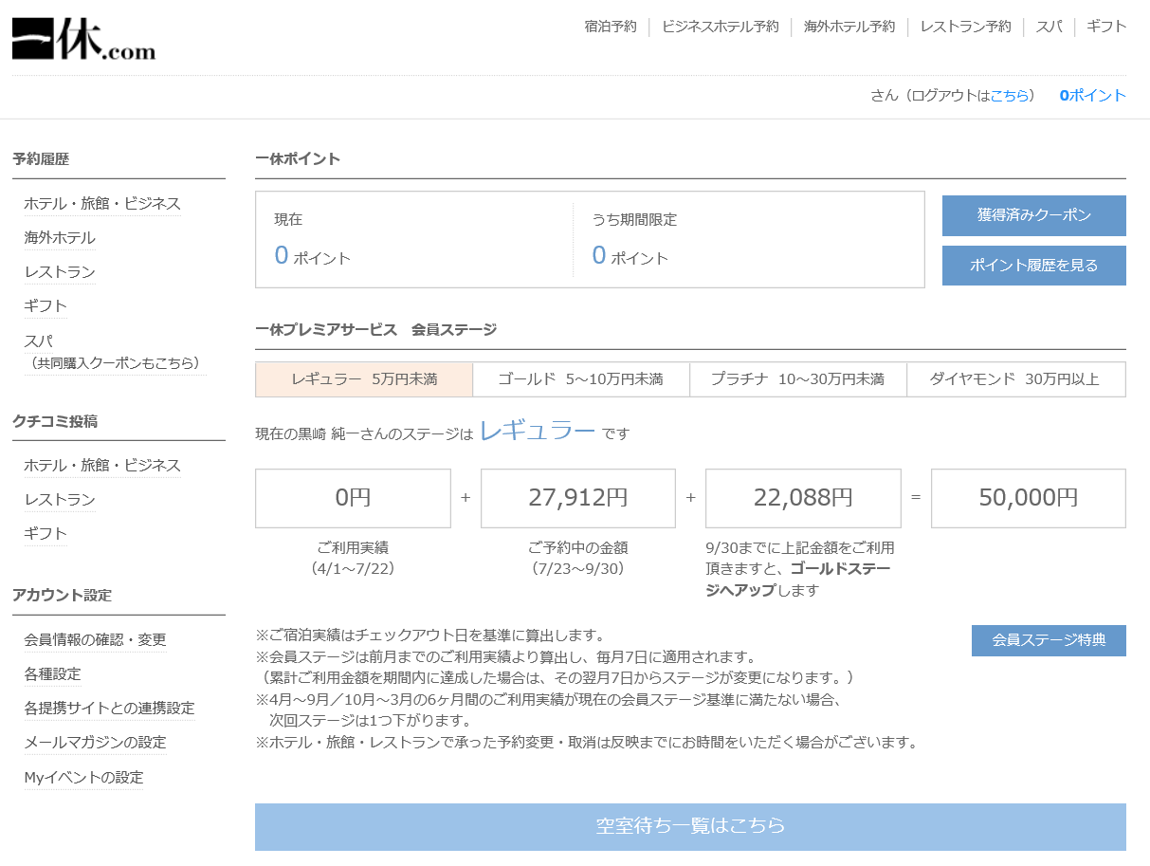Select the ダイヤモンド 30万円以上 stage cell

pyautogui.click(x=1015, y=379)
